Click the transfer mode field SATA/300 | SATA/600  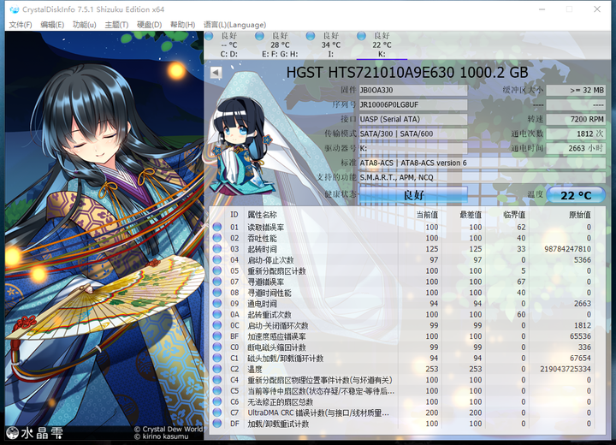pyautogui.click(x=413, y=134)
